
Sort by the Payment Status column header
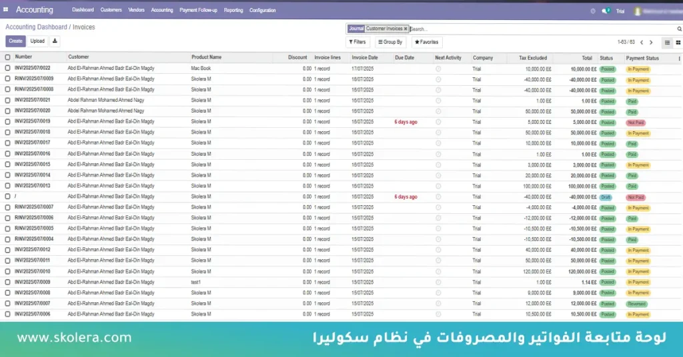tap(642, 58)
